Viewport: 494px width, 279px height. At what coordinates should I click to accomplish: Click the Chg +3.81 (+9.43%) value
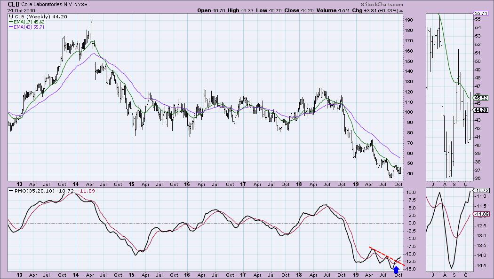coord(375,10)
